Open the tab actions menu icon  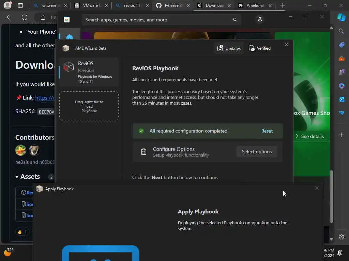tap(20, 5)
